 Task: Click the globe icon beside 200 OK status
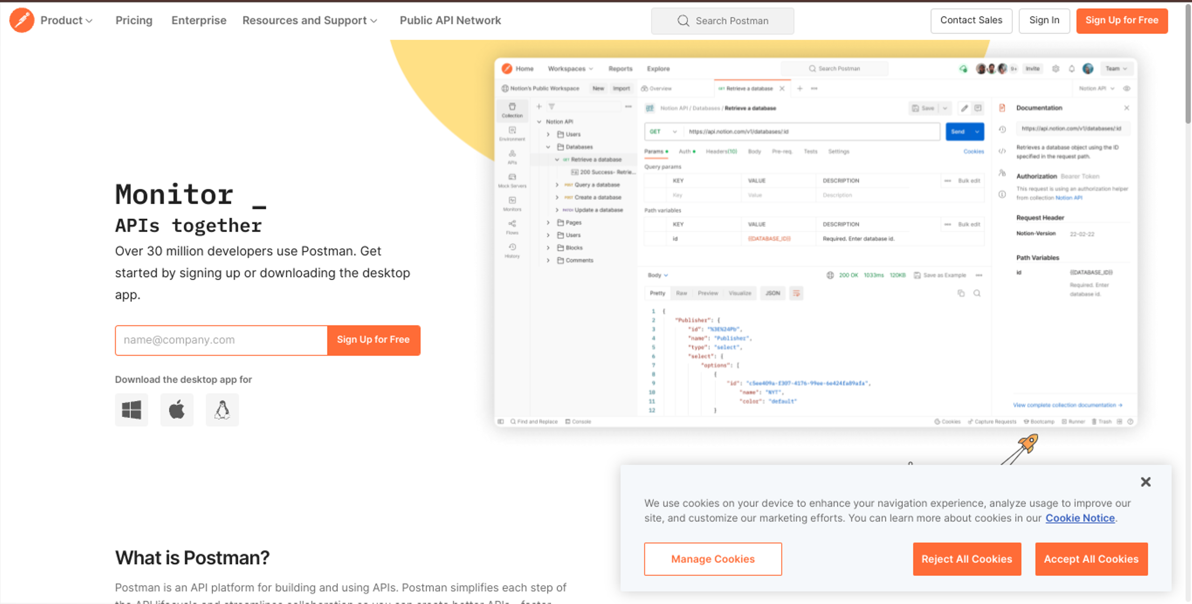click(830, 275)
